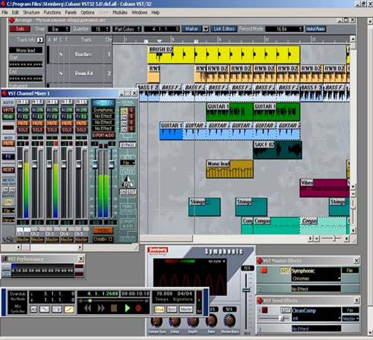Click the Symphonic Stereo Basis knob
The height and width of the screenshot is (340, 373).
[229, 320]
